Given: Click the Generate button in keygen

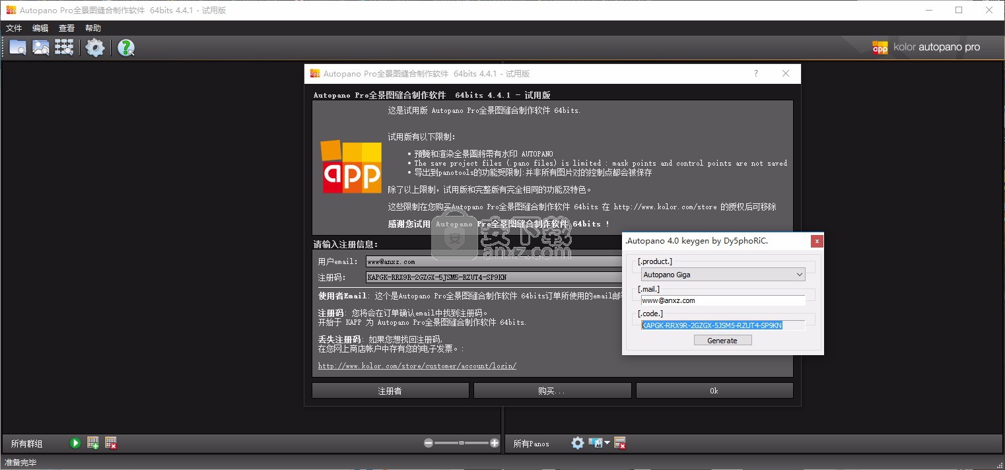Looking at the screenshot, I should 722,341.
